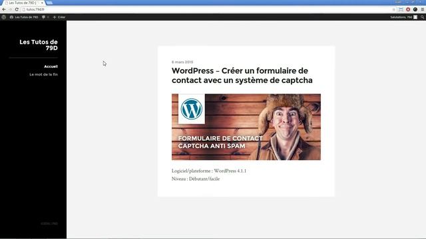426x239 pixels.
Task: Click the red circular extension icon
Action: pos(408,9)
